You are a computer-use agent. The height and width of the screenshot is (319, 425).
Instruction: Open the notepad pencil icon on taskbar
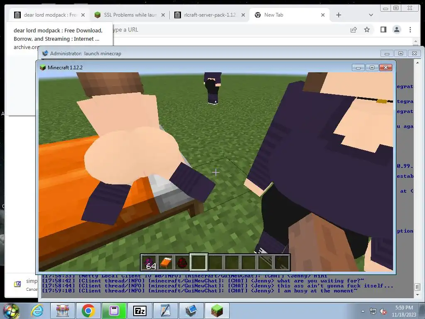pos(165,311)
